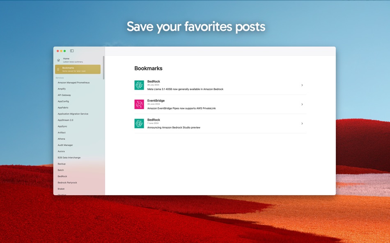The width and height of the screenshot is (390, 243).
Task: Click the Bookmarks ribbon icon in sidebar
Action: (x=58, y=70)
